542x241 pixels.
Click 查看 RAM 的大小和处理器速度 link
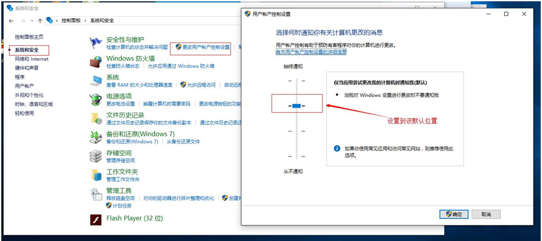point(139,84)
